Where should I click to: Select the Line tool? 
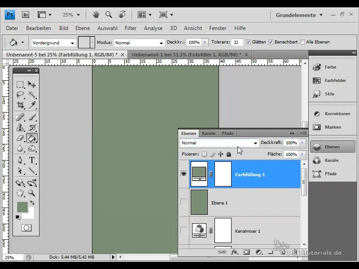click(x=31, y=171)
